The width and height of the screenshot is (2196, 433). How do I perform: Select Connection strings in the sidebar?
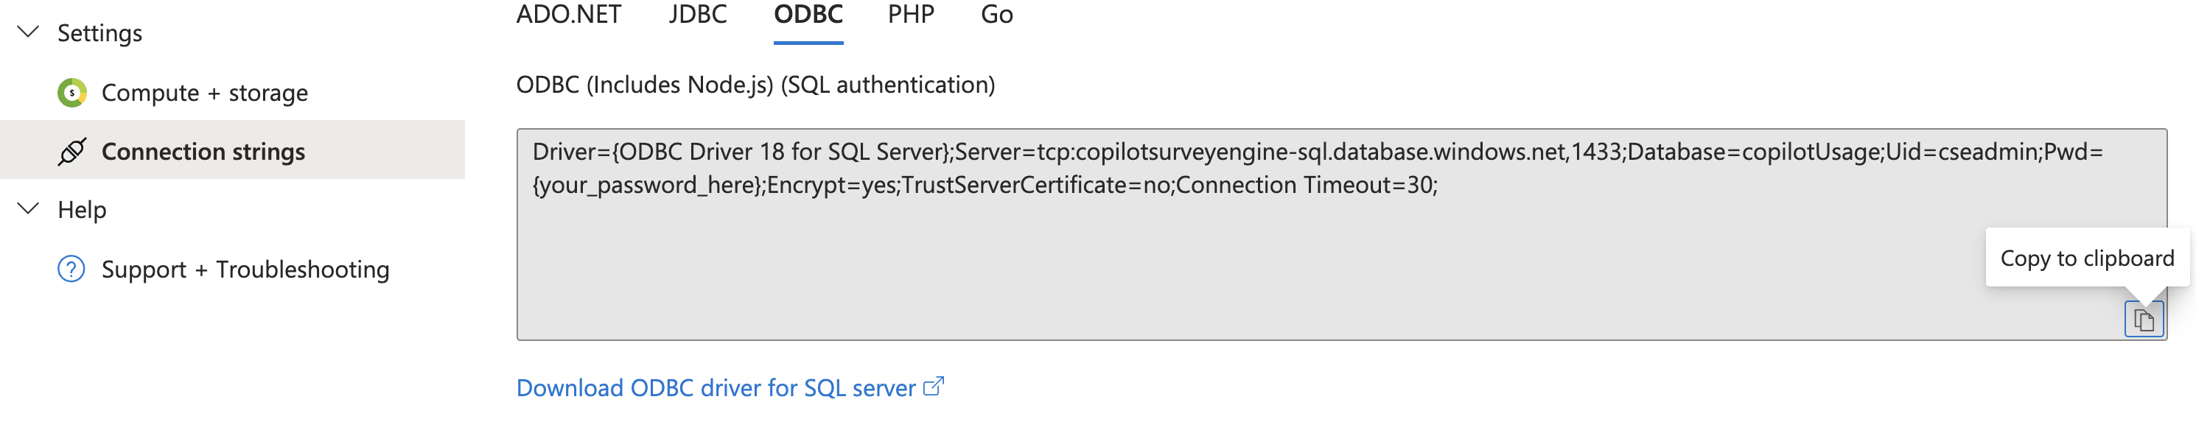203,151
